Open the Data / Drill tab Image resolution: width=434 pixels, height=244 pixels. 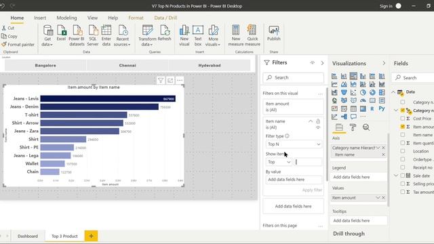[165, 18]
